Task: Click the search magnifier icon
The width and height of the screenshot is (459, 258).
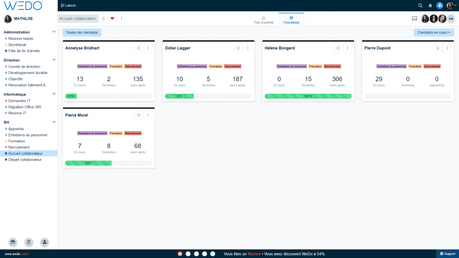Action: click(x=420, y=5)
